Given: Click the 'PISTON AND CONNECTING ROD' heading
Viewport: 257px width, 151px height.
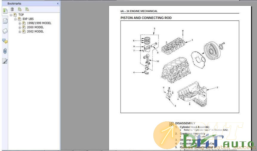Looking at the screenshot, I should 146,18.
